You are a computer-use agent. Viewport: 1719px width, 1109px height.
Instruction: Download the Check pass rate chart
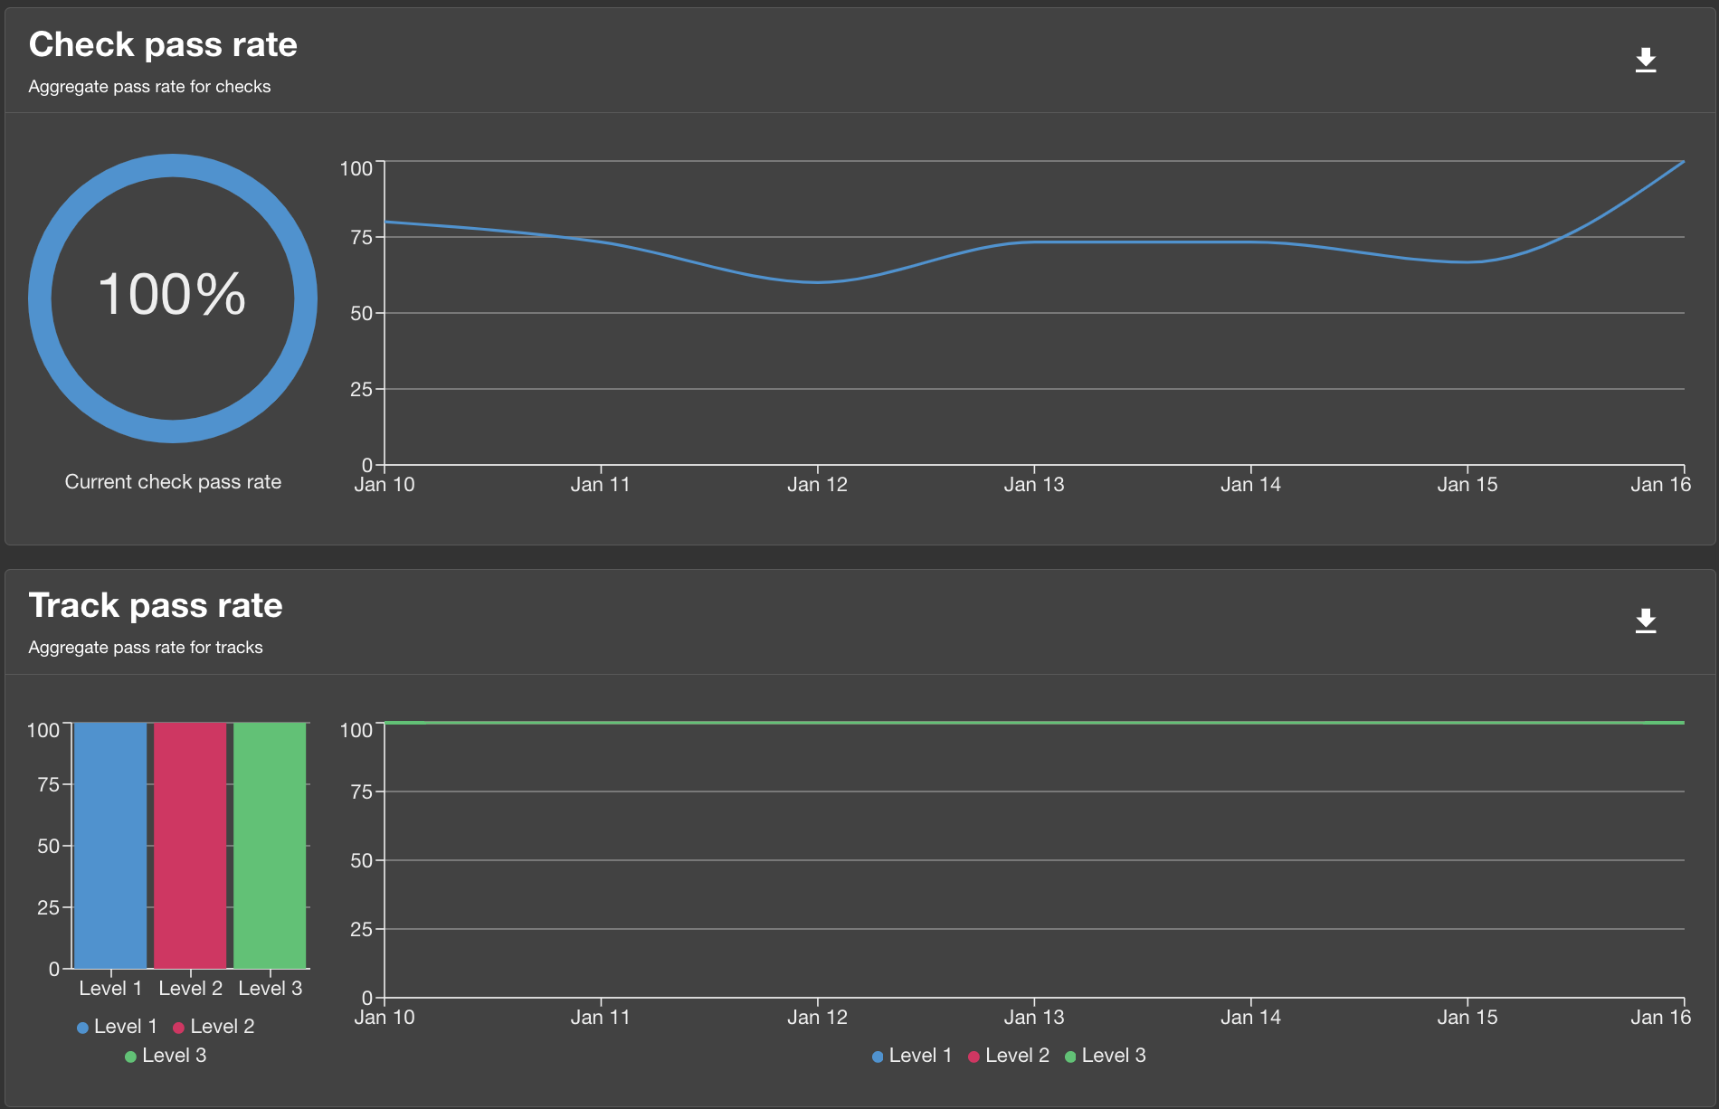(x=1646, y=61)
